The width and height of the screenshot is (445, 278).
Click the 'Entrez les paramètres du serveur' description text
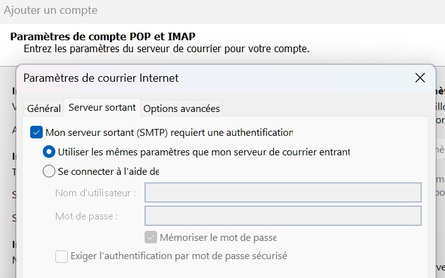(x=167, y=48)
